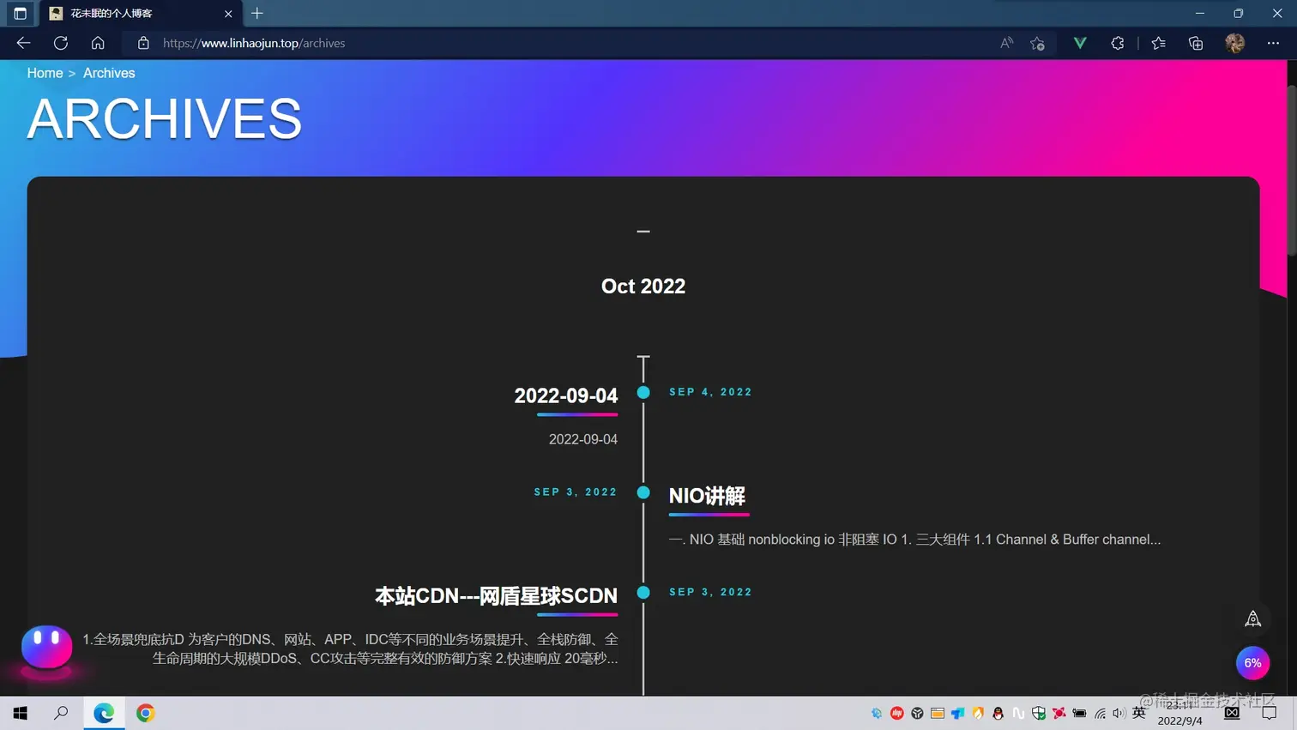Screen dimensions: 1297x730
Task: Open the AI assistant icon above reading percentage
Action: (x=1252, y=618)
